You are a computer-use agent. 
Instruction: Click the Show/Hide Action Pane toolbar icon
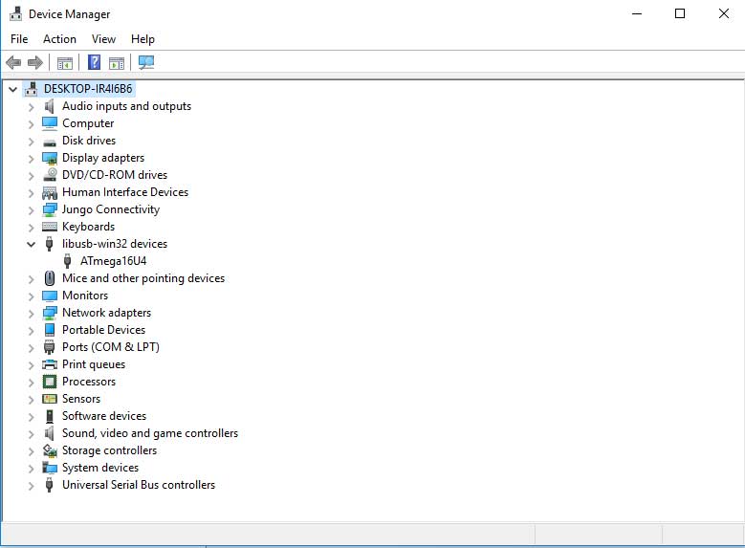[x=117, y=63]
